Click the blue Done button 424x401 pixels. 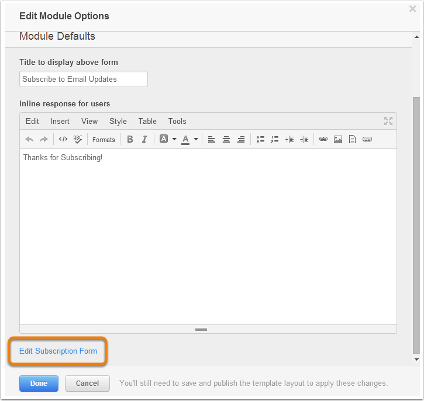tap(39, 383)
